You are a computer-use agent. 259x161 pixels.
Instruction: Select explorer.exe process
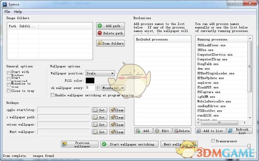[208, 83]
